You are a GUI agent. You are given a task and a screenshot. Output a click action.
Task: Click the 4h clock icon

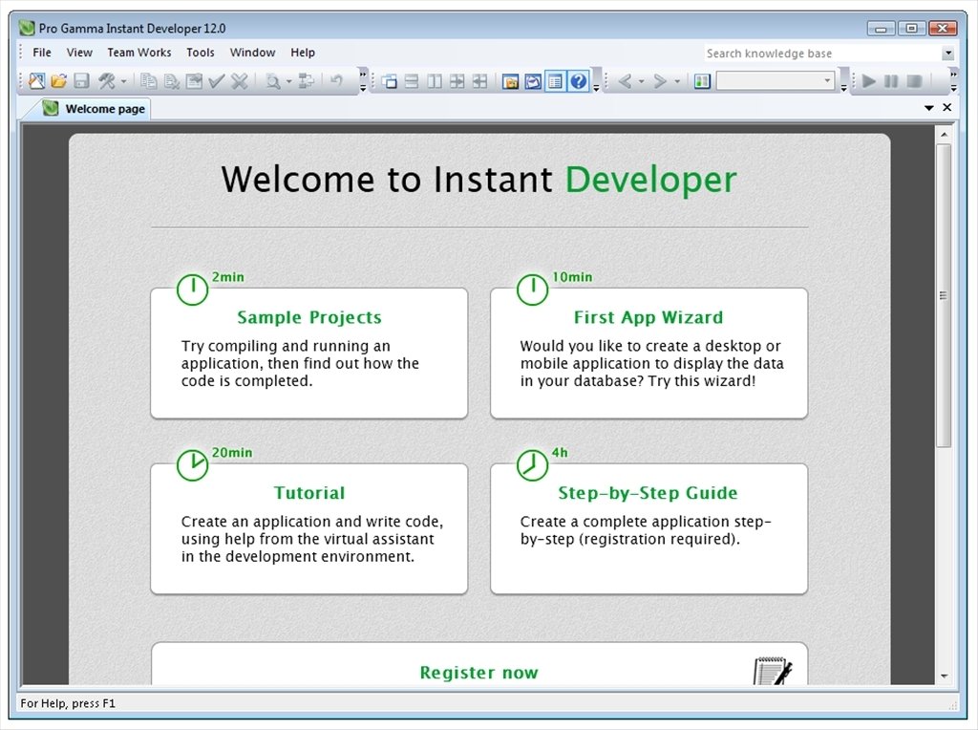tap(532, 465)
